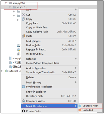Image resolution: width=104 pixels, height=114 pixels.
Task: Choose Sources Root in the submenu
Action: (90, 106)
